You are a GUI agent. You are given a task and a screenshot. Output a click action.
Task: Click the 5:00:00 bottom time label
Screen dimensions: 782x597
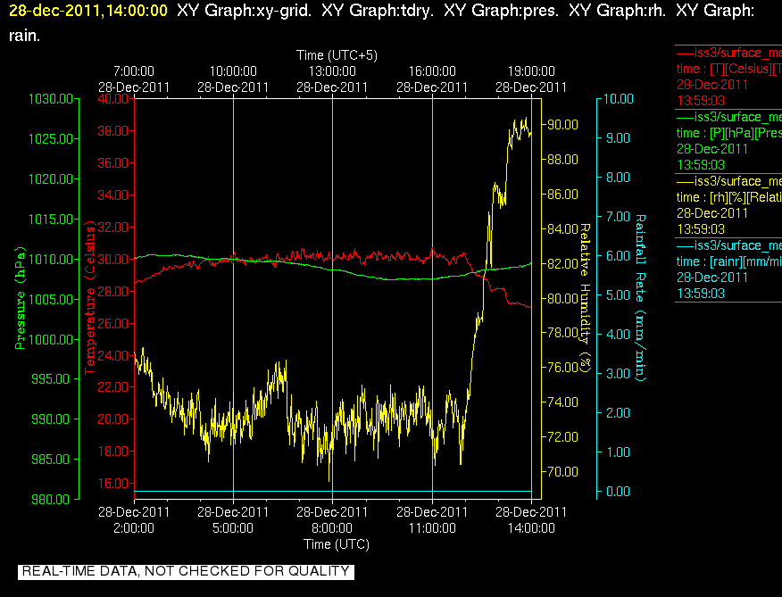(x=233, y=528)
